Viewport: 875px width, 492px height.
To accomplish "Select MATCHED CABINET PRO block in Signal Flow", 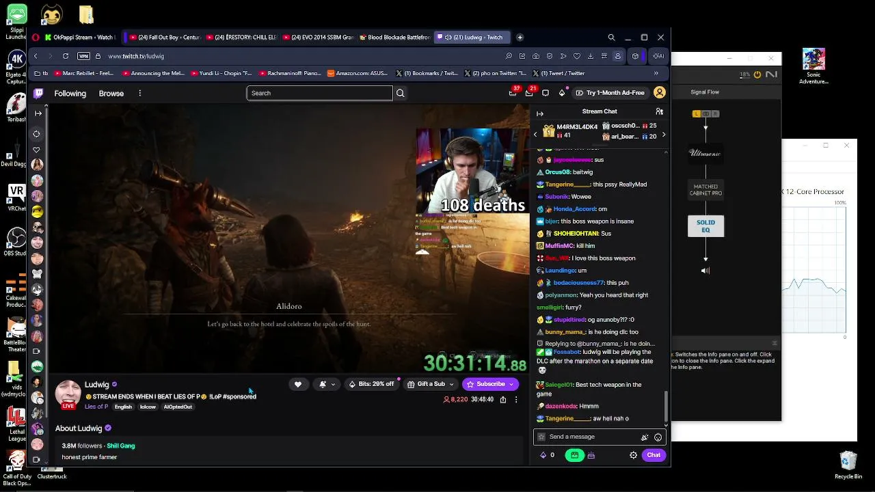I will tap(706, 189).
